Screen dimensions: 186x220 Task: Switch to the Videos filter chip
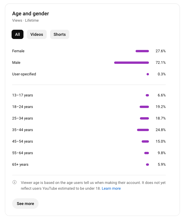37,34
